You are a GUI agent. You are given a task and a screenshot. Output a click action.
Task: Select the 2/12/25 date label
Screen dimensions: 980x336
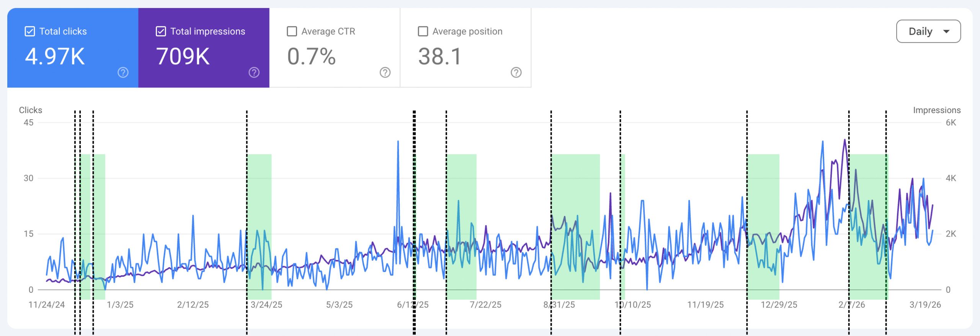[x=193, y=305]
